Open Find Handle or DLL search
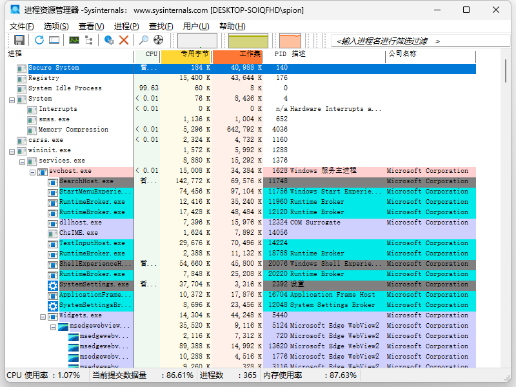Screen dimensions: 516x387 click(143, 39)
